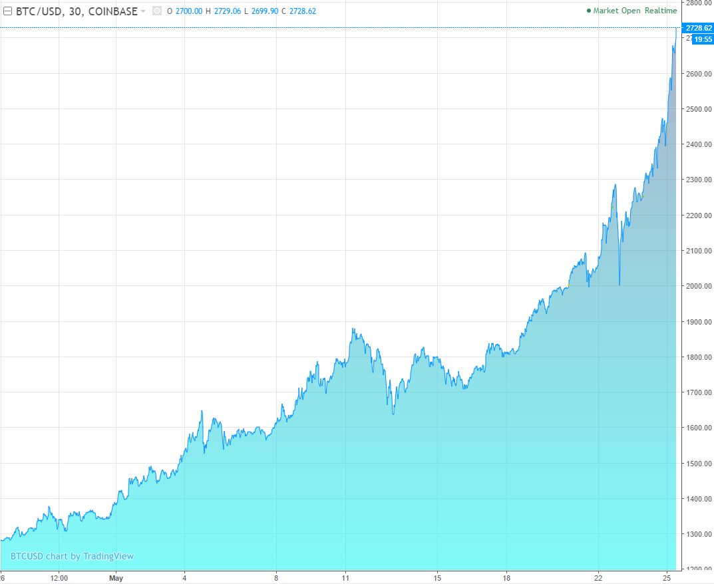Click the 18 date label on the time axis

pos(506,578)
